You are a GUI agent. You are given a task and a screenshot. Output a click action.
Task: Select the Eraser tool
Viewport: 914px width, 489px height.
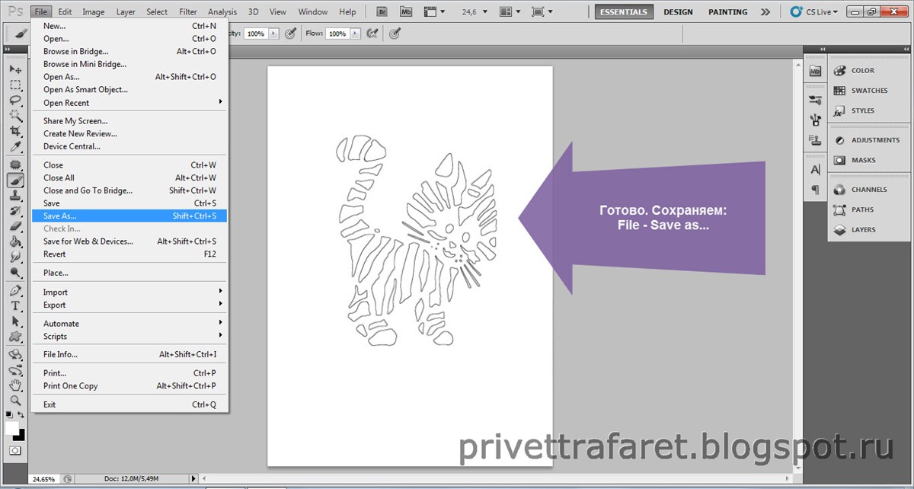click(15, 226)
